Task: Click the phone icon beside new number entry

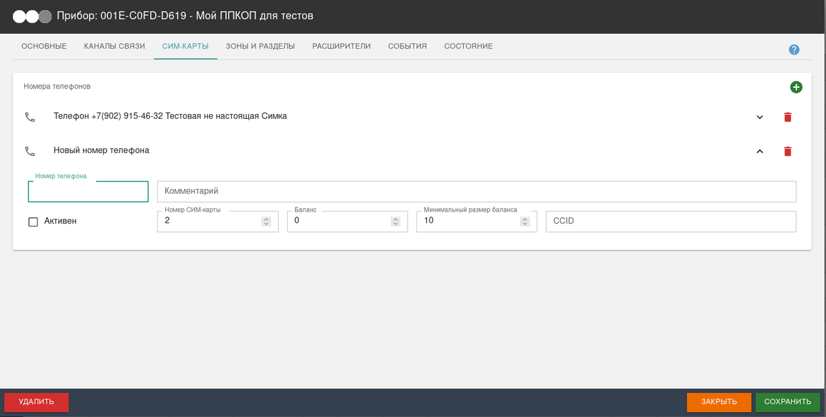Action: coord(30,151)
